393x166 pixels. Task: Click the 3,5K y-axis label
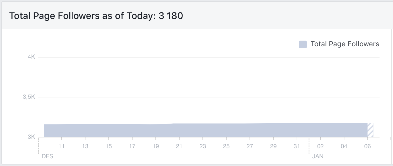coord(29,97)
